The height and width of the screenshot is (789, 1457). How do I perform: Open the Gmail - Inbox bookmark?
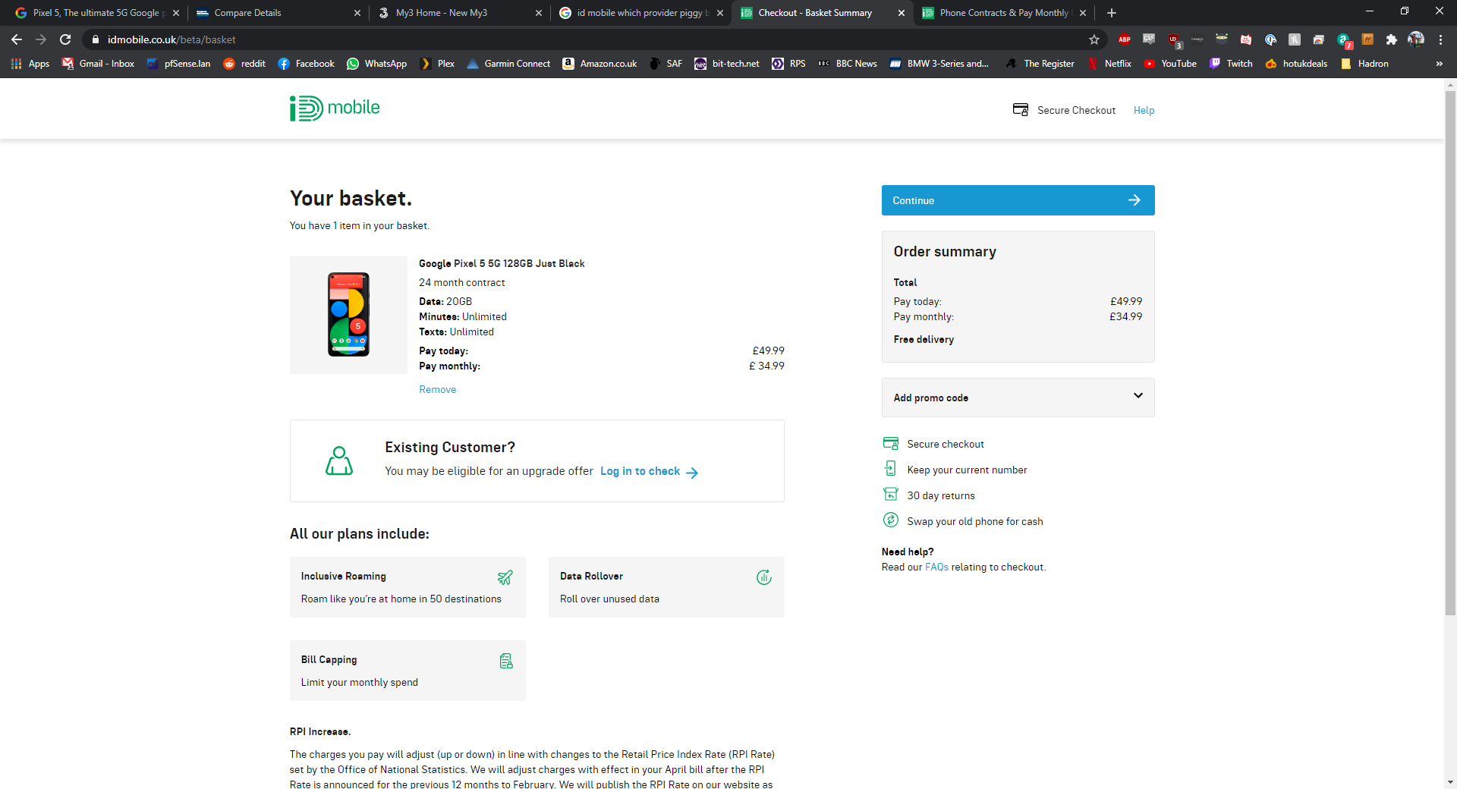[99, 64]
